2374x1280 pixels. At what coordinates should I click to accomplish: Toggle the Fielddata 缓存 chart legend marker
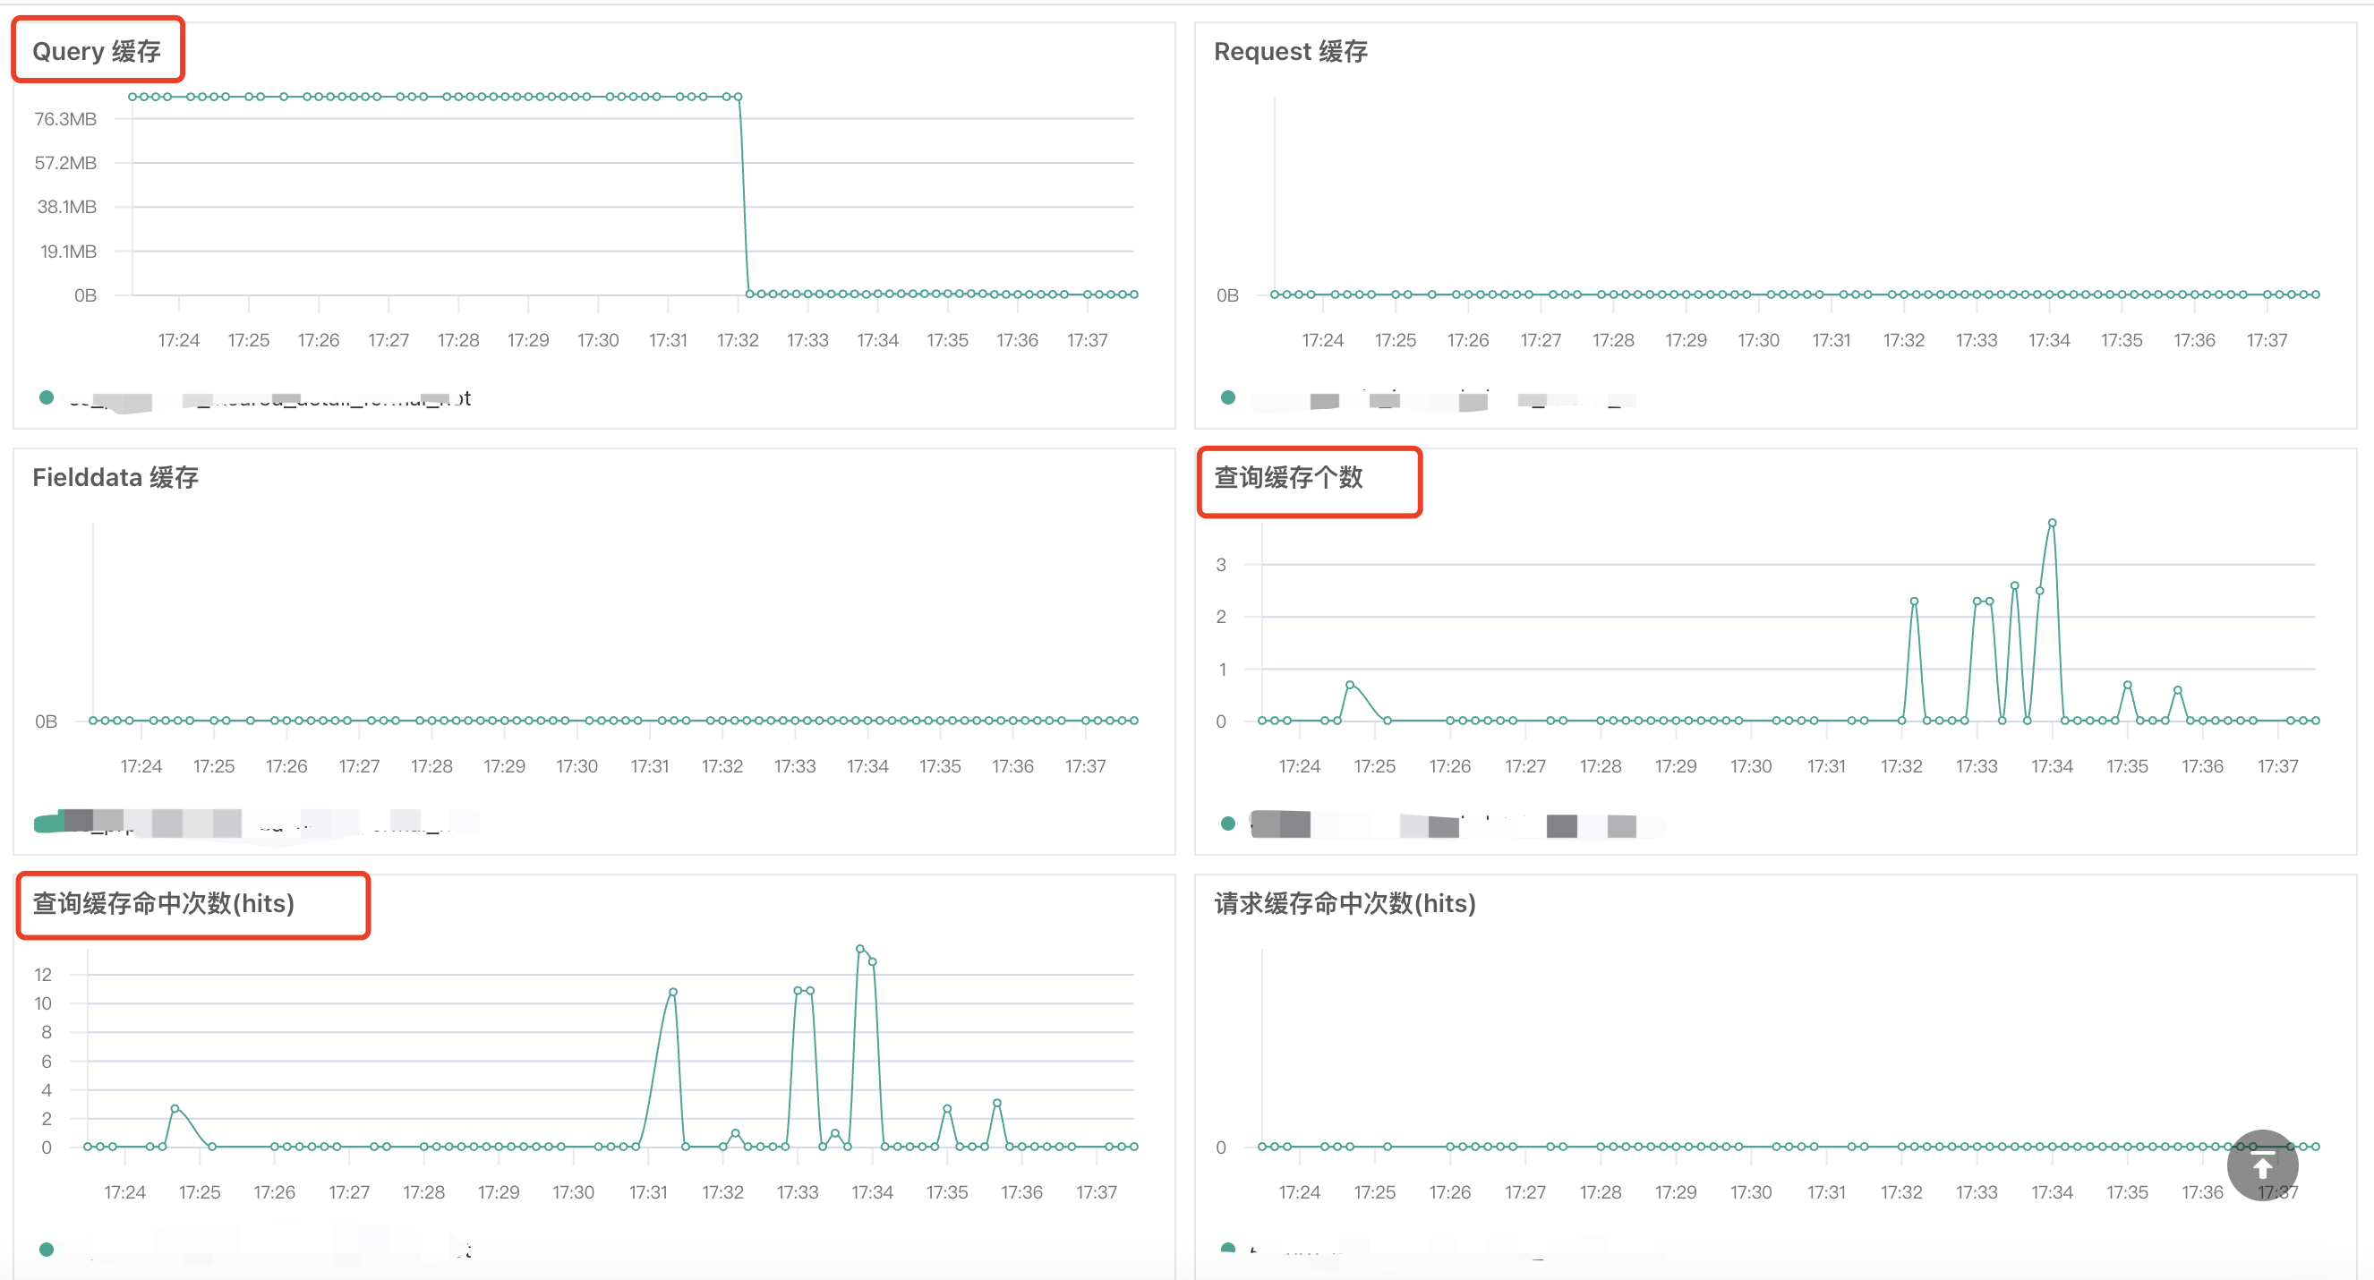click(x=48, y=823)
